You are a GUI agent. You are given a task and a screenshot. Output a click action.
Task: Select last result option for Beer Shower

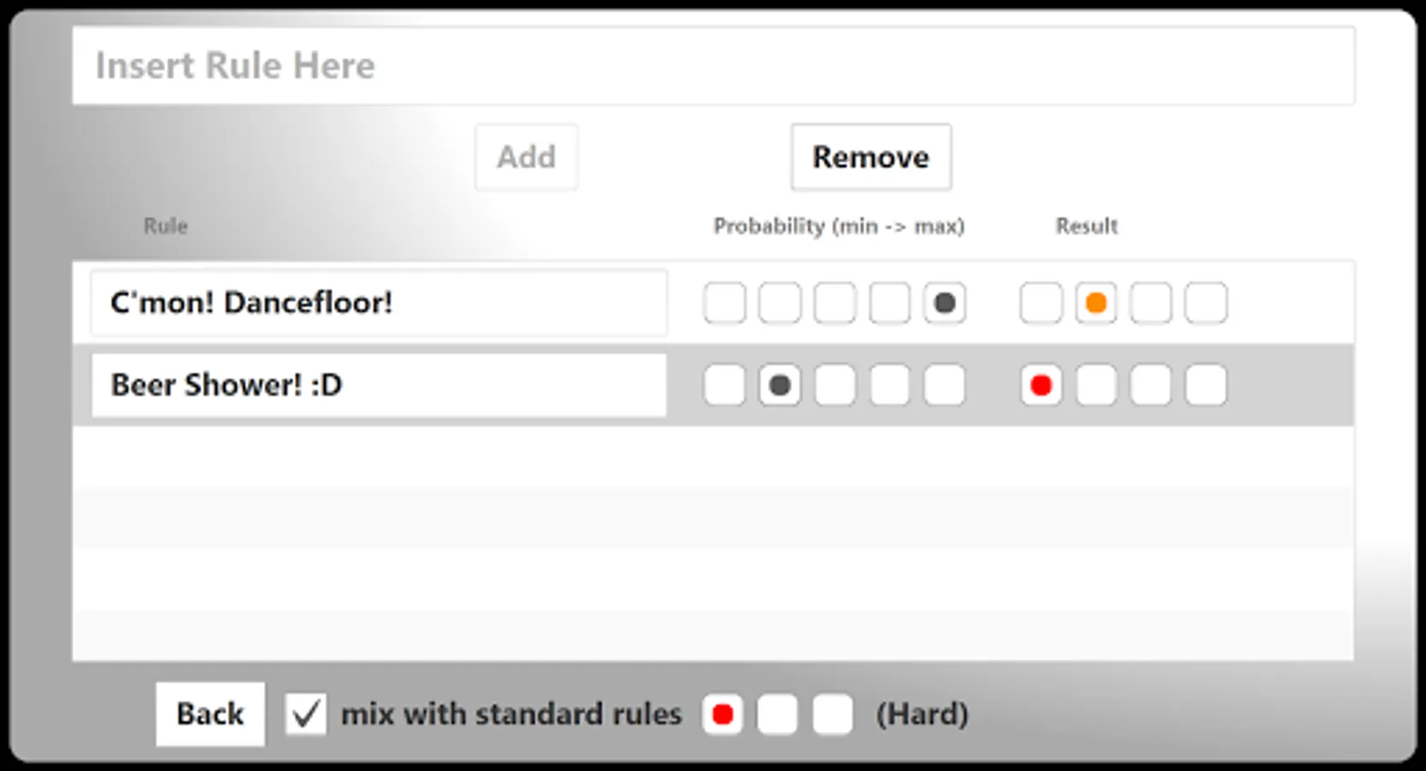(1206, 385)
